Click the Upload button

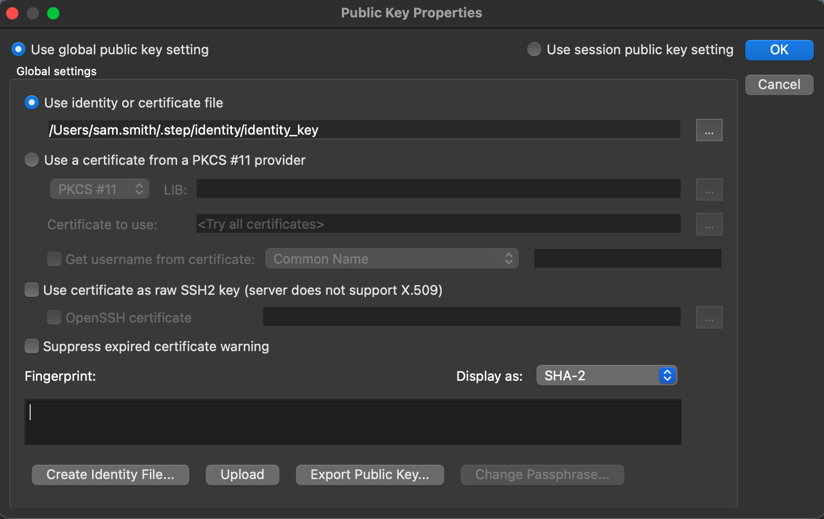coord(242,474)
